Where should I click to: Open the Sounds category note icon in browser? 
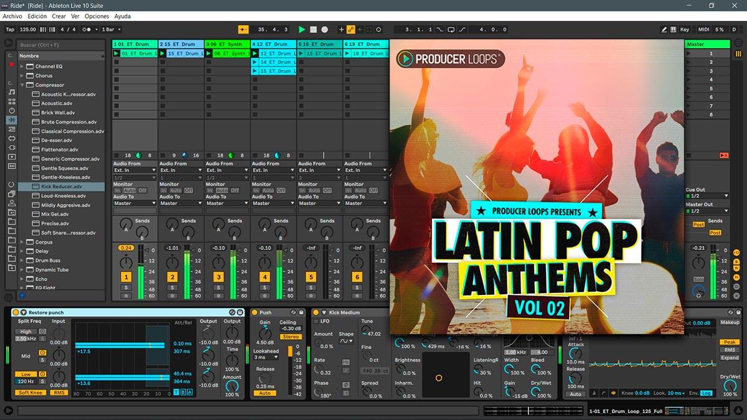pyautogui.click(x=11, y=92)
